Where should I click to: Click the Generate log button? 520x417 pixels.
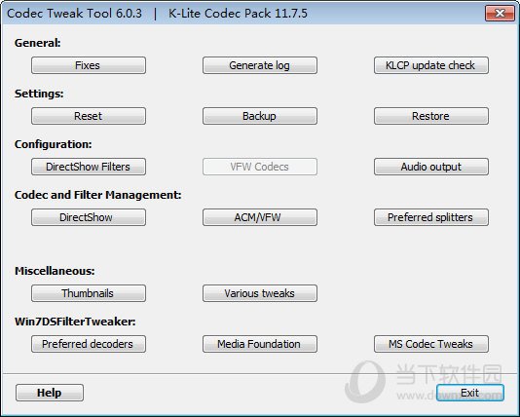point(260,65)
